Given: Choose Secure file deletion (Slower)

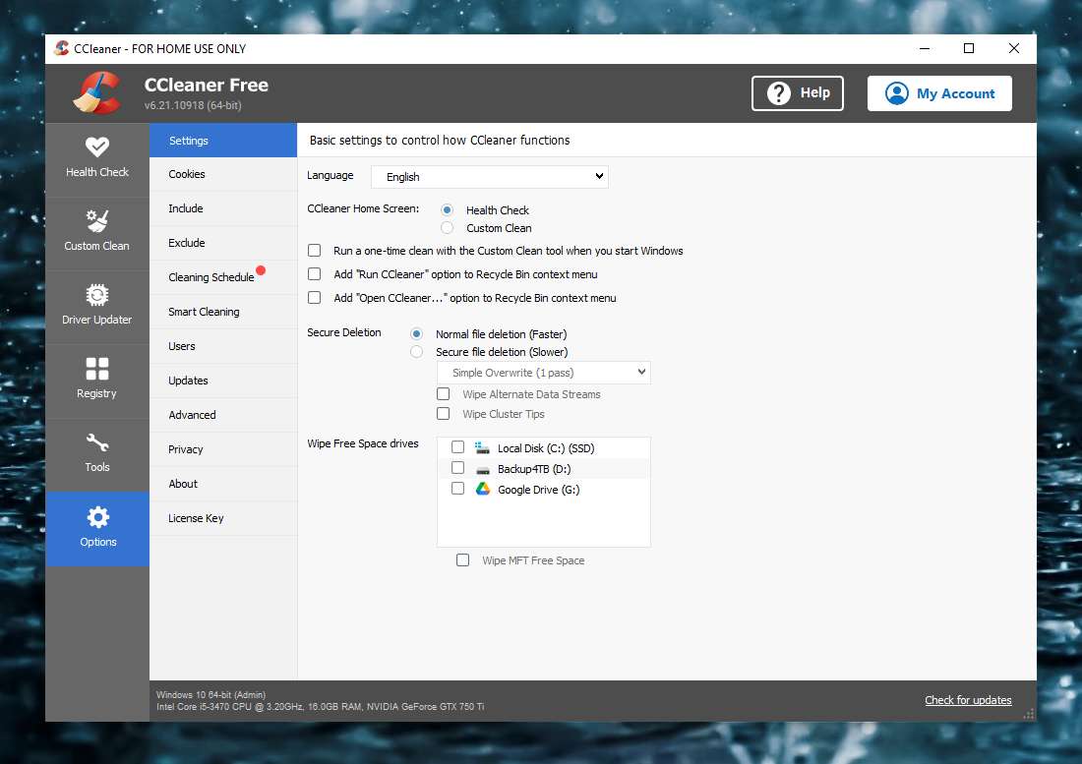Looking at the screenshot, I should (417, 352).
